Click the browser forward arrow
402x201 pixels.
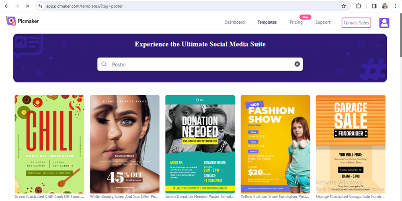[17, 6]
